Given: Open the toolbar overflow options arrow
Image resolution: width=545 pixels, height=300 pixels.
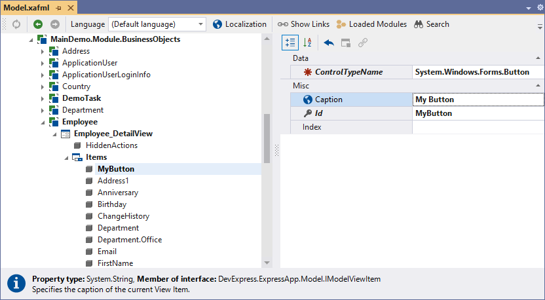Looking at the screenshot, I should (x=540, y=26).
